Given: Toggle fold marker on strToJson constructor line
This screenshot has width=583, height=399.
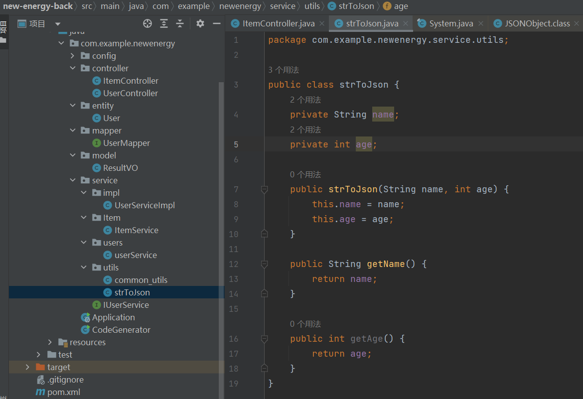Looking at the screenshot, I should [x=265, y=189].
